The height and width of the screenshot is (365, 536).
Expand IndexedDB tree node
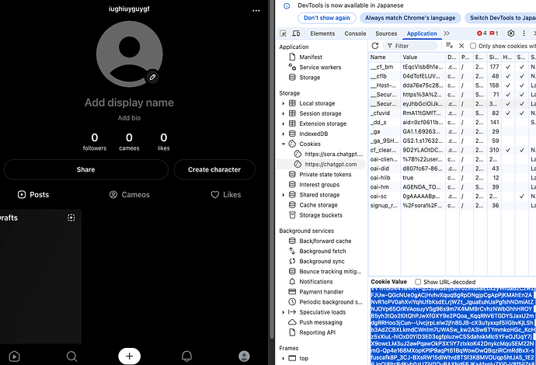(x=283, y=134)
